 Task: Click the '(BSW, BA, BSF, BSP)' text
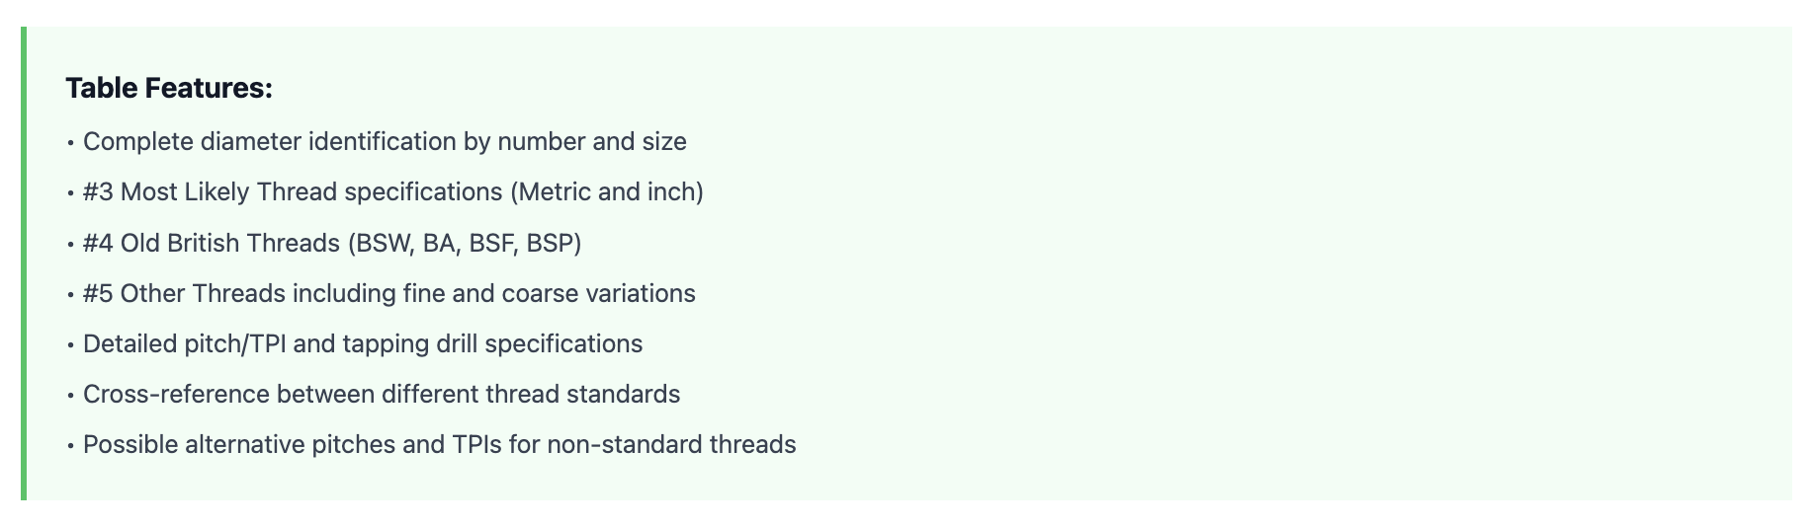pos(465,243)
